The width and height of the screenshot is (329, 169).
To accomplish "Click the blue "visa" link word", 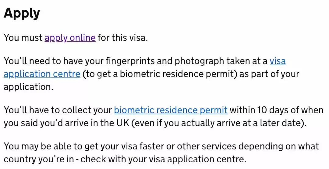I will [x=278, y=61].
